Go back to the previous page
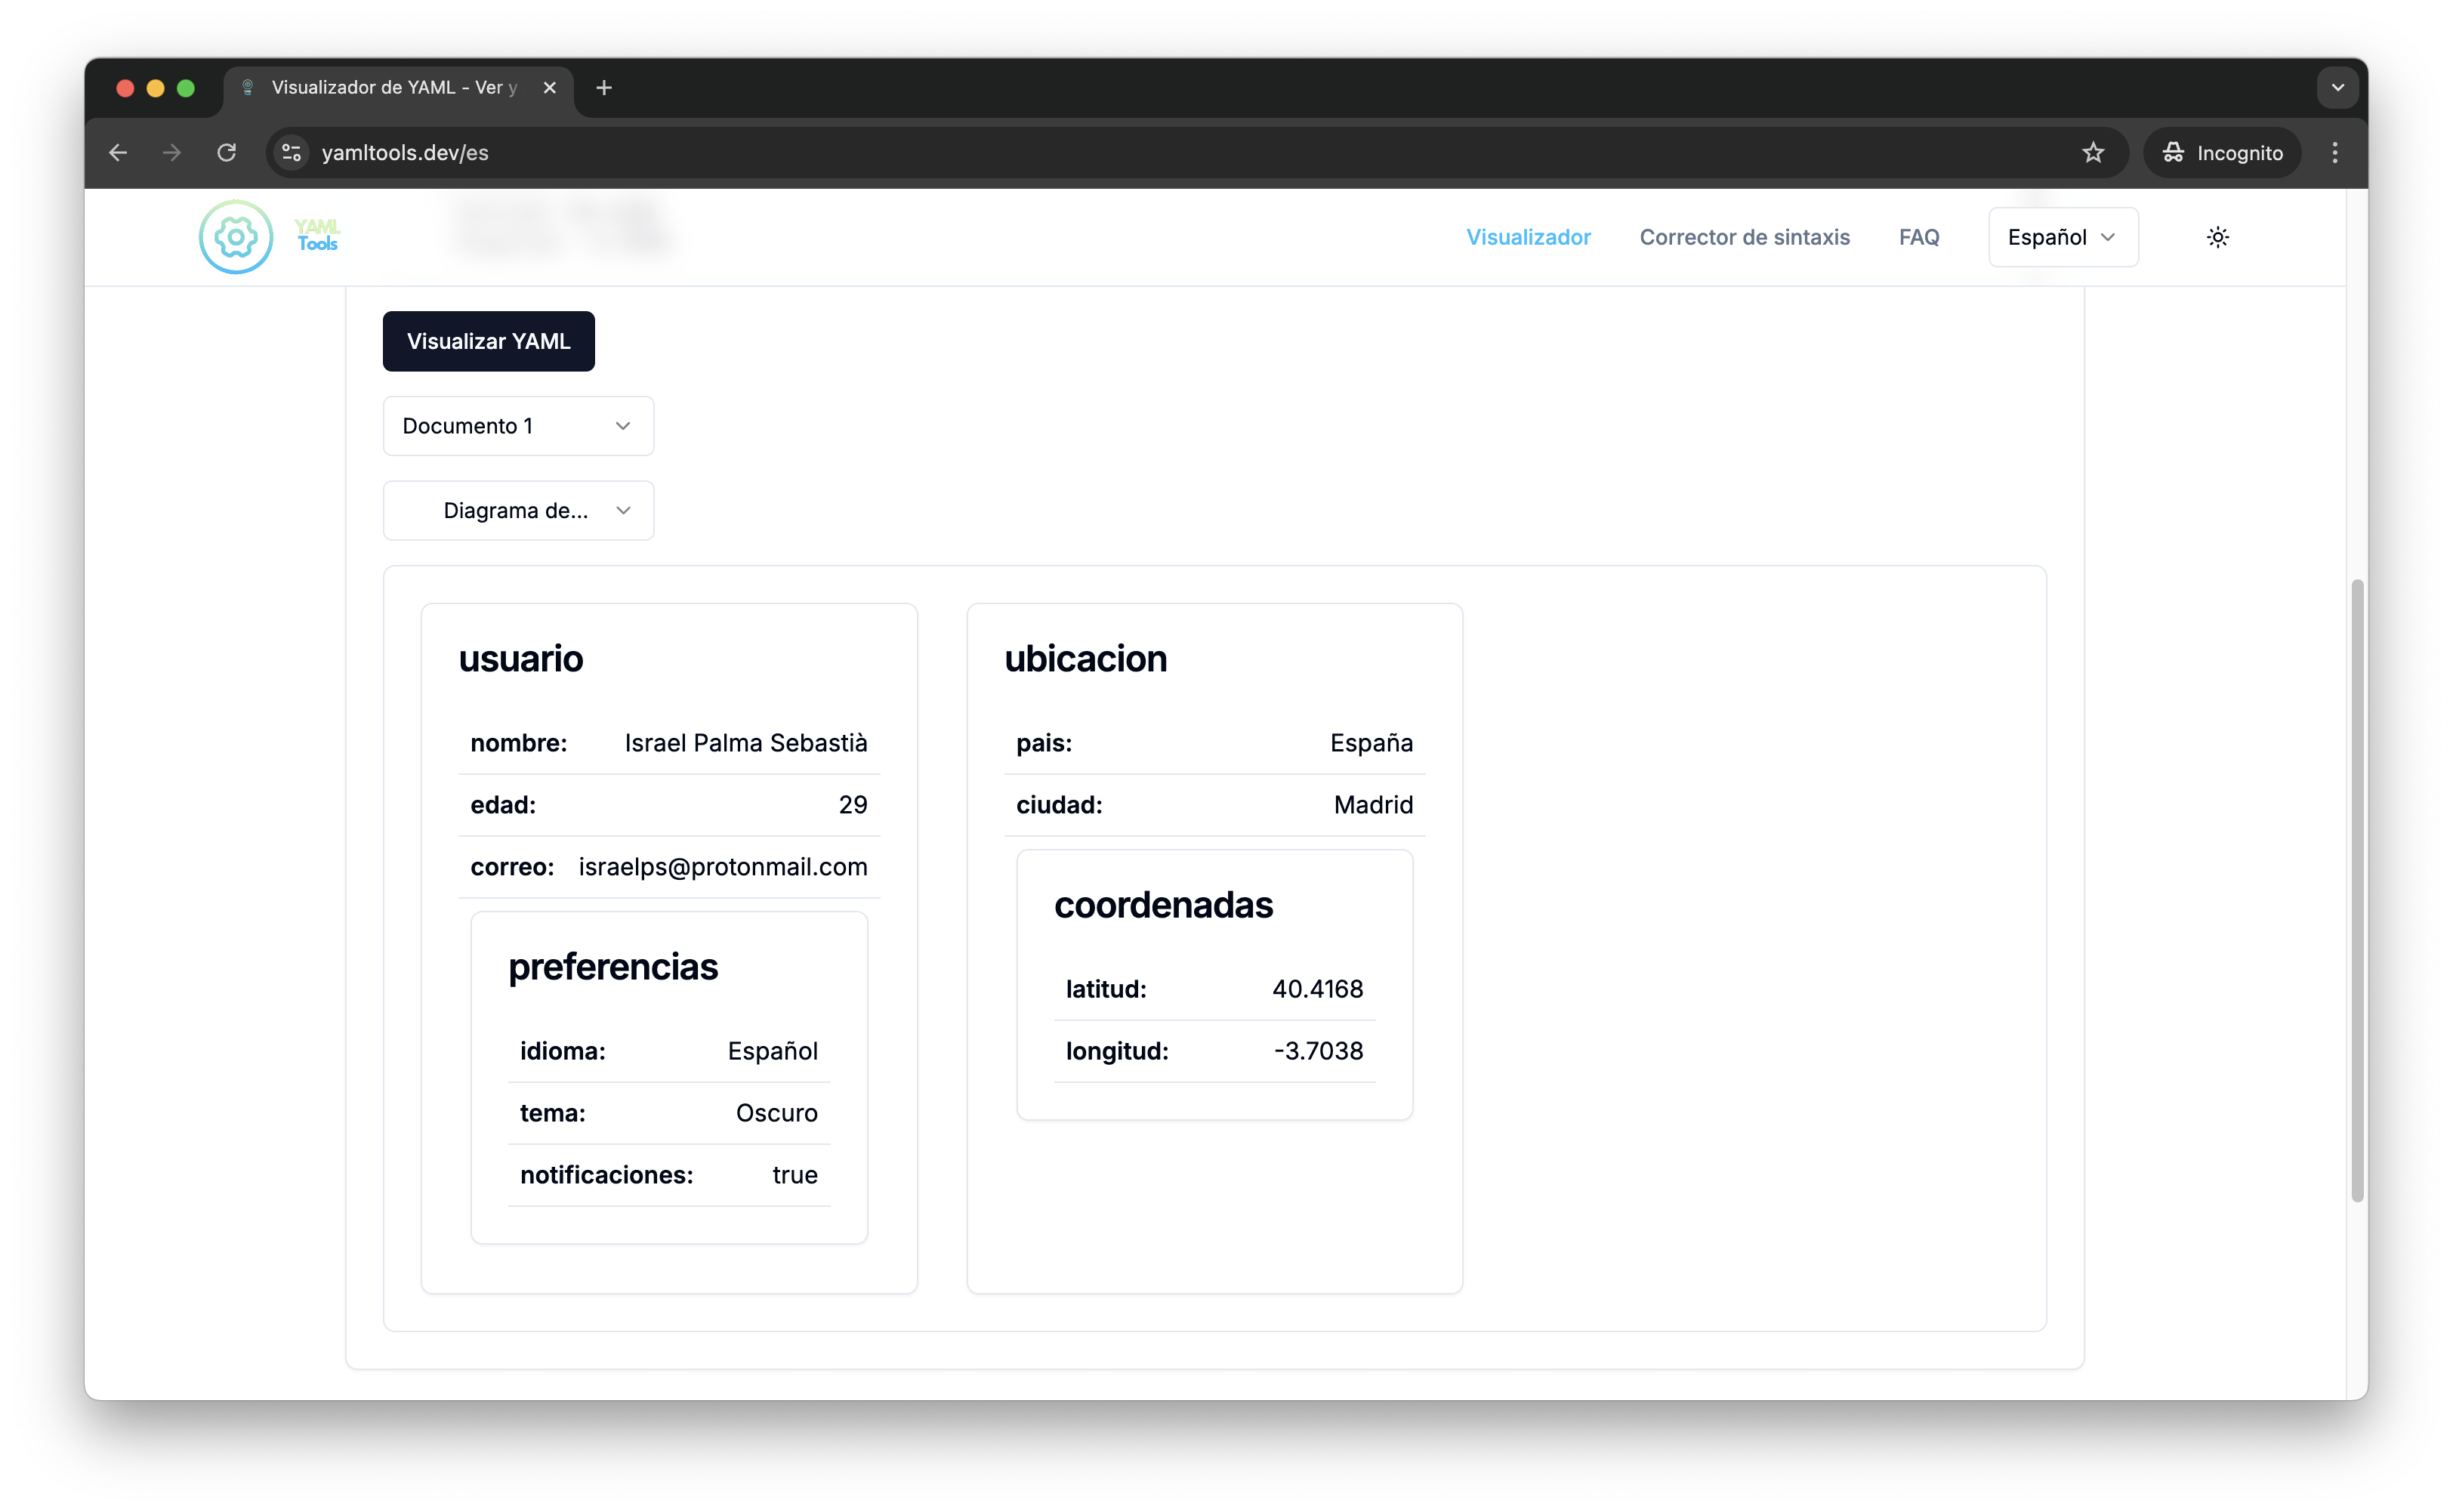This screenshot has width=2453, height=1512. click(118, 152)
